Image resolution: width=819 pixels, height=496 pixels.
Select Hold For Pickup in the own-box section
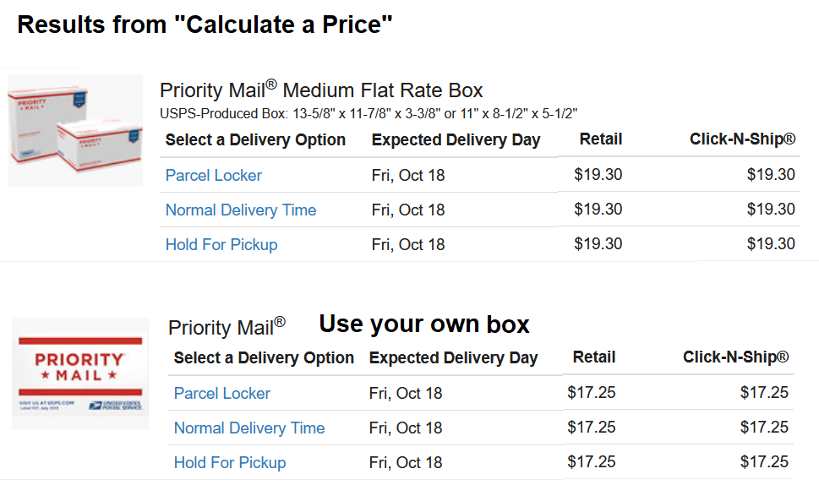coord(230,463)
